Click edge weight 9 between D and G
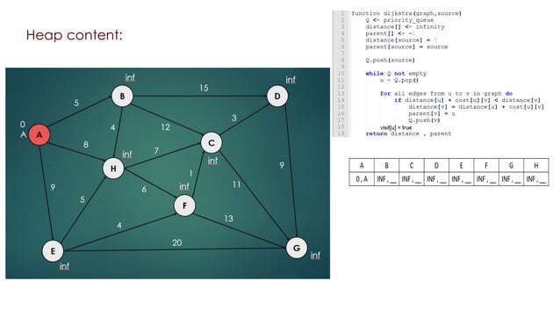This screenshot has width=560, height=317. [x=282, y=165]
